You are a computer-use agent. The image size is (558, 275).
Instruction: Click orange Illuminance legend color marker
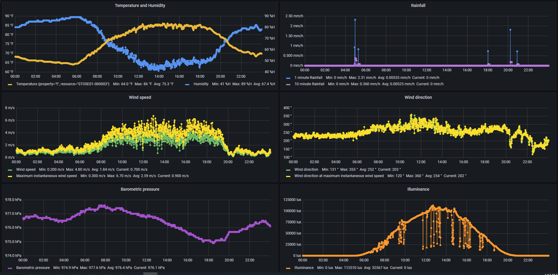(288, 268)
